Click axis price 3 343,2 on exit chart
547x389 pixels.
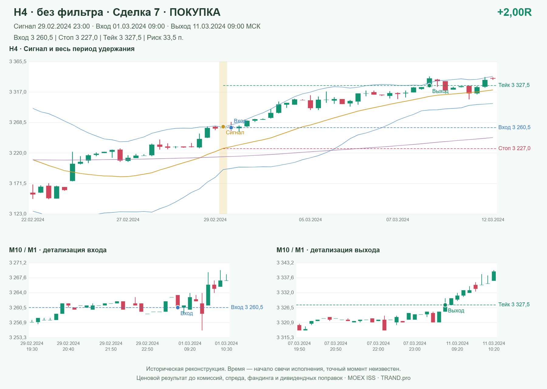pyautogui.click(x=285, y=263)
